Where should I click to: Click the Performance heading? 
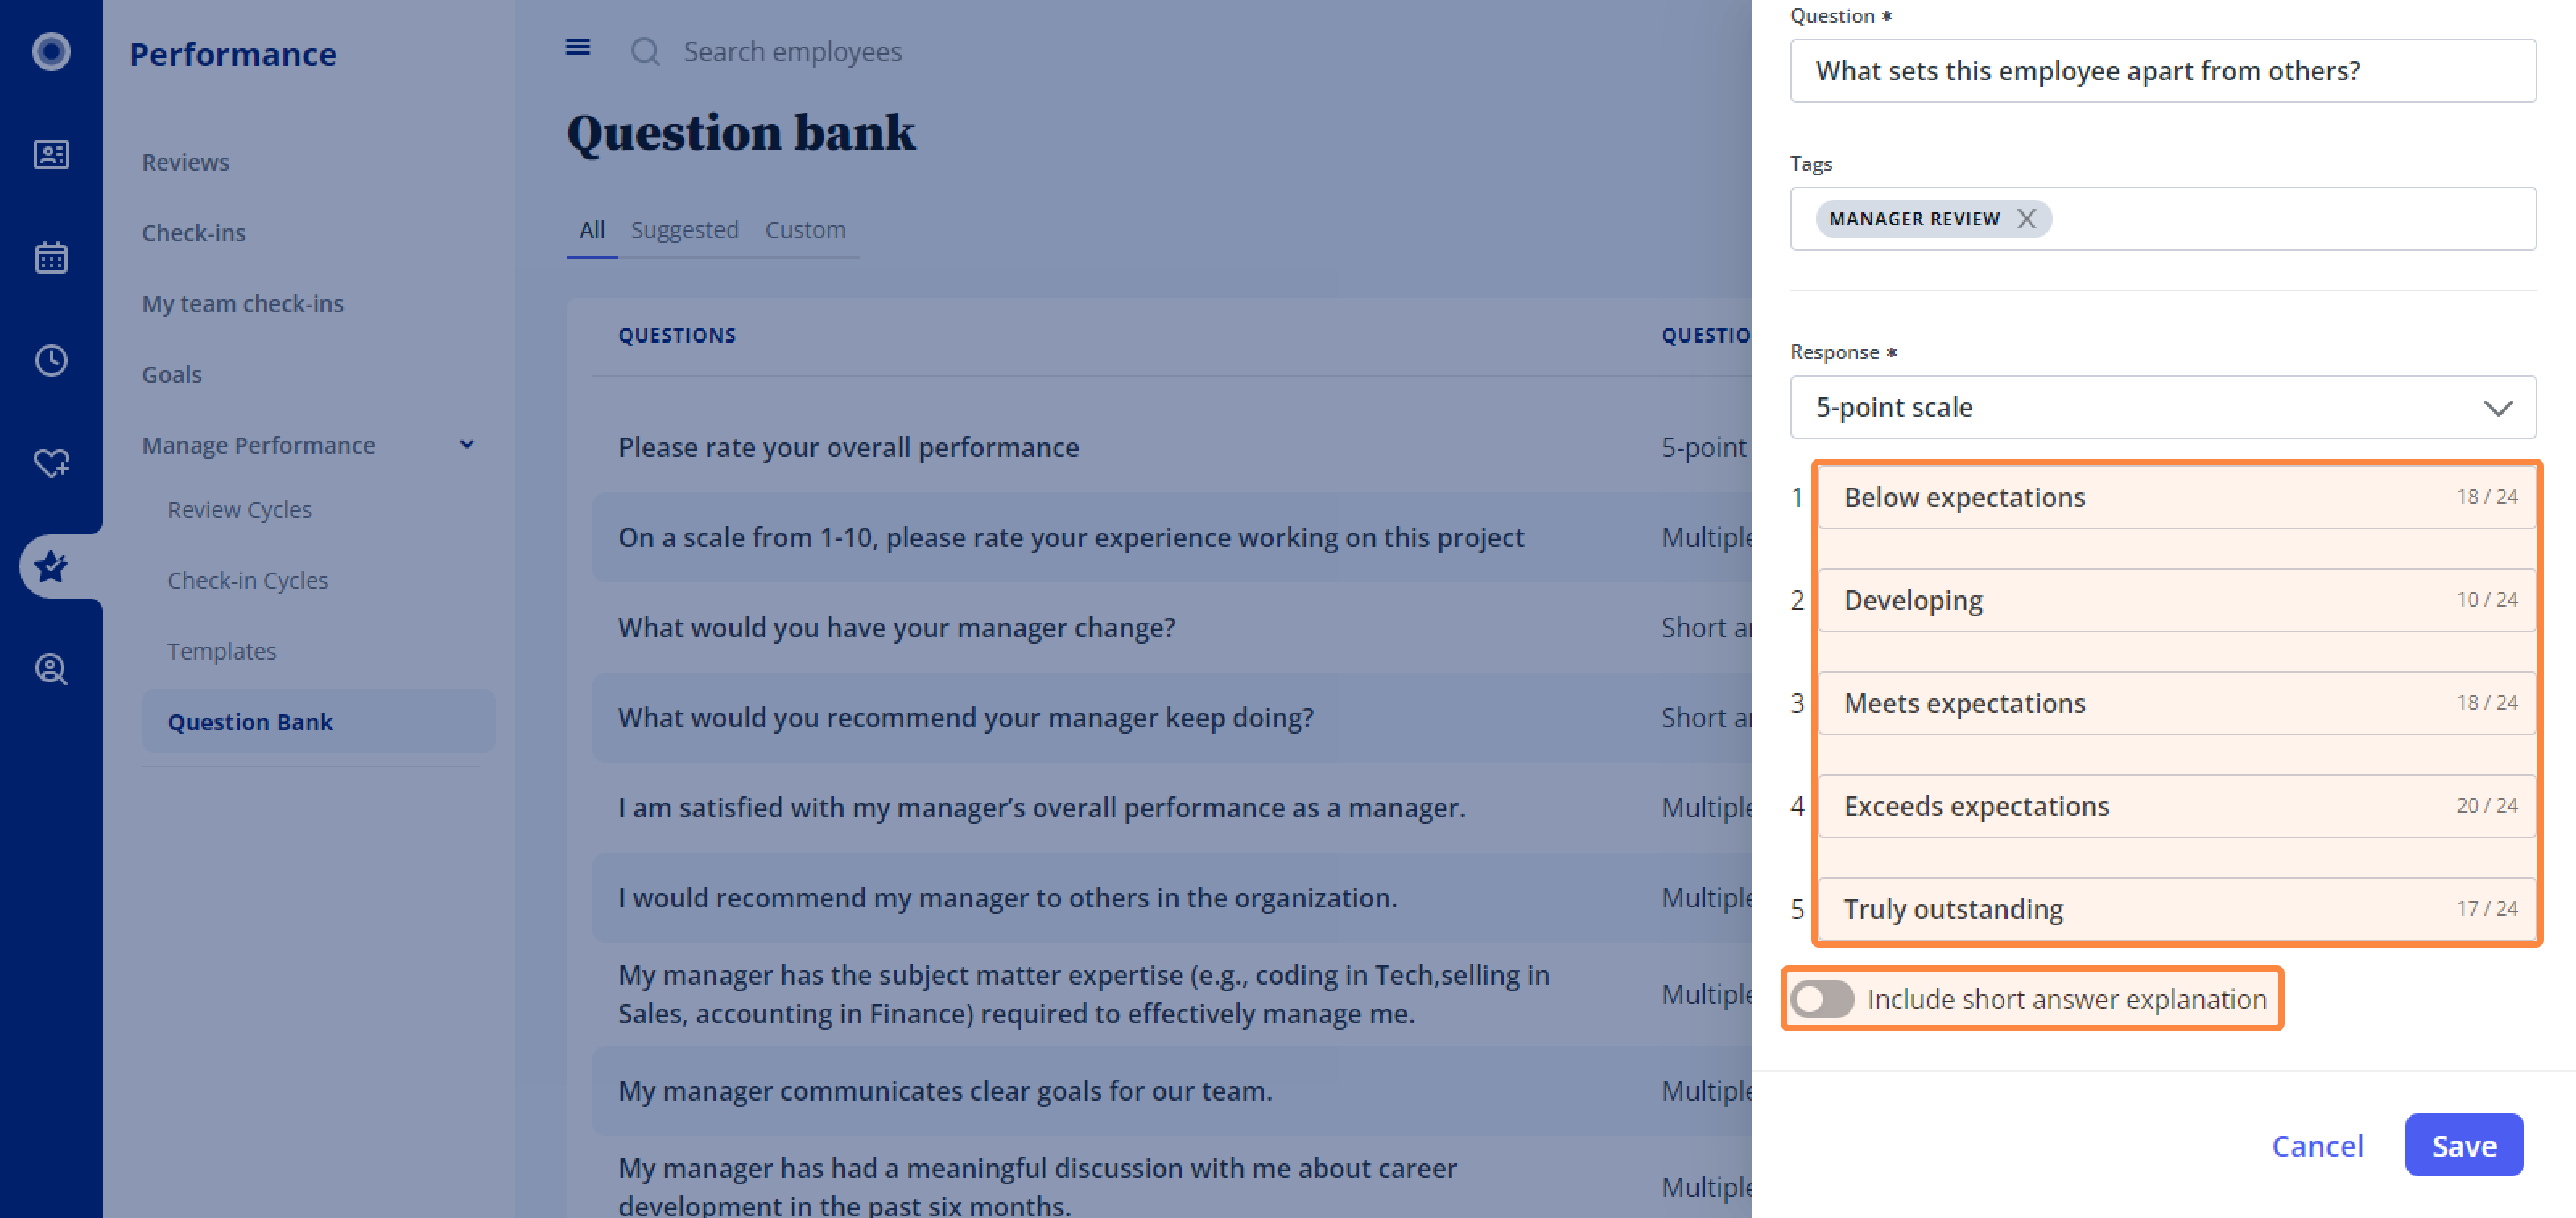[233, 53]
